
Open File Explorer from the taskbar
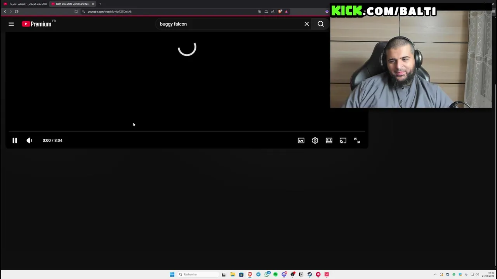(x=233, y=274)
